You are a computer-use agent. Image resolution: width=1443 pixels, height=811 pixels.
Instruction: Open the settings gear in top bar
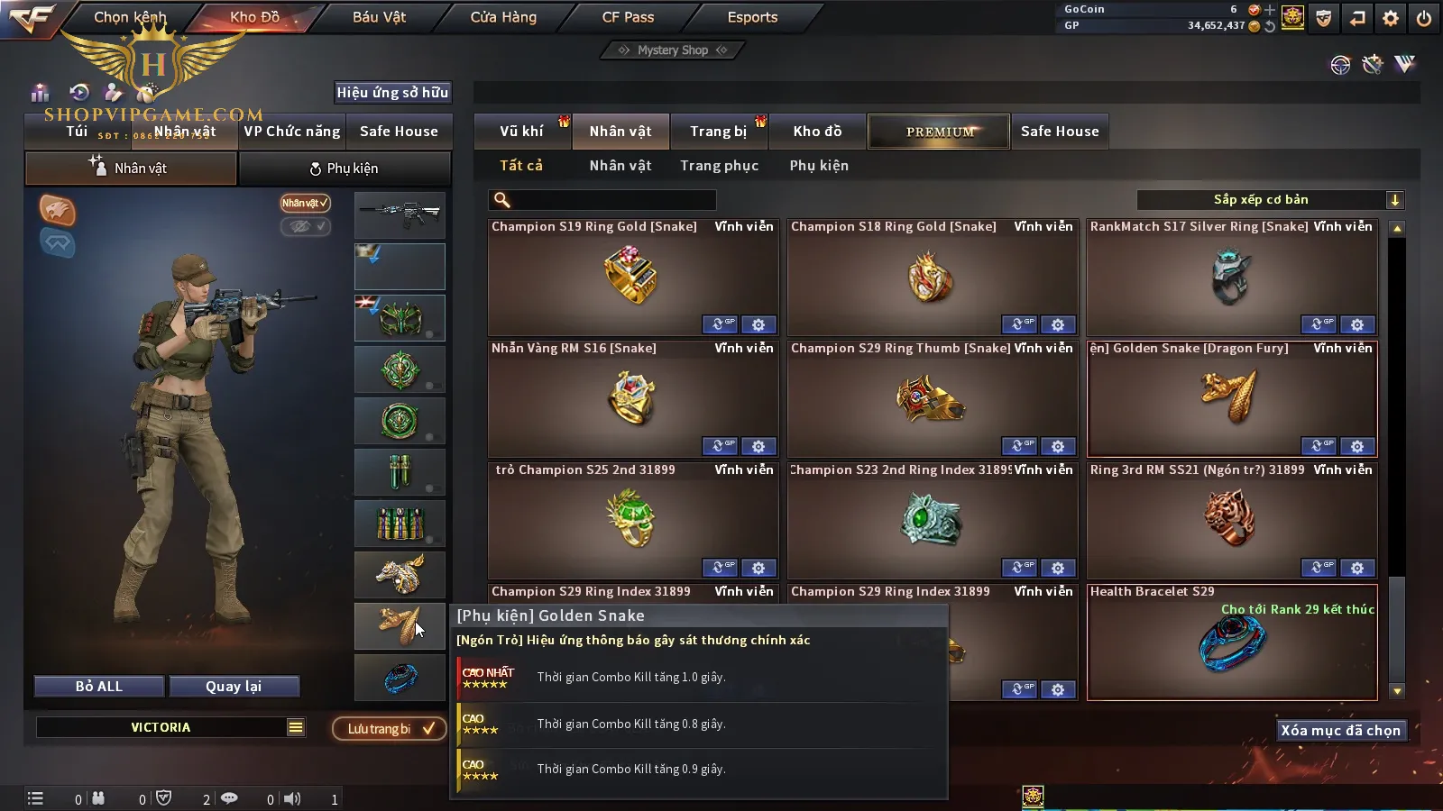(x=1391, y=18)
